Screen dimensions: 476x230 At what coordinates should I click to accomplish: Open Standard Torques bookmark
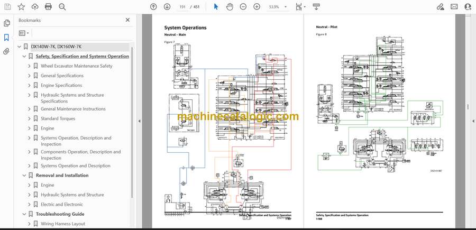coord(58,118)
